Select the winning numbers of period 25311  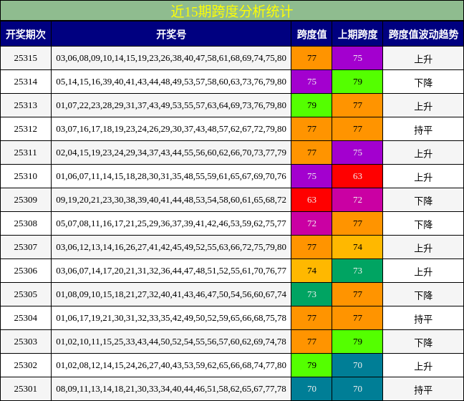coord(171,153)
